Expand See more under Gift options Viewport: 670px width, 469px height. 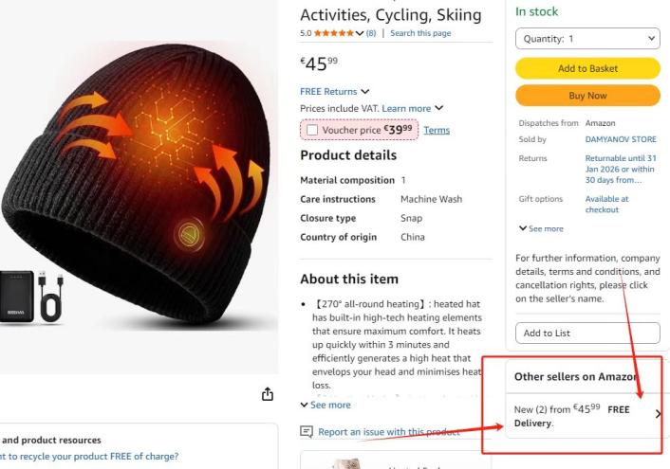[541, 228]
